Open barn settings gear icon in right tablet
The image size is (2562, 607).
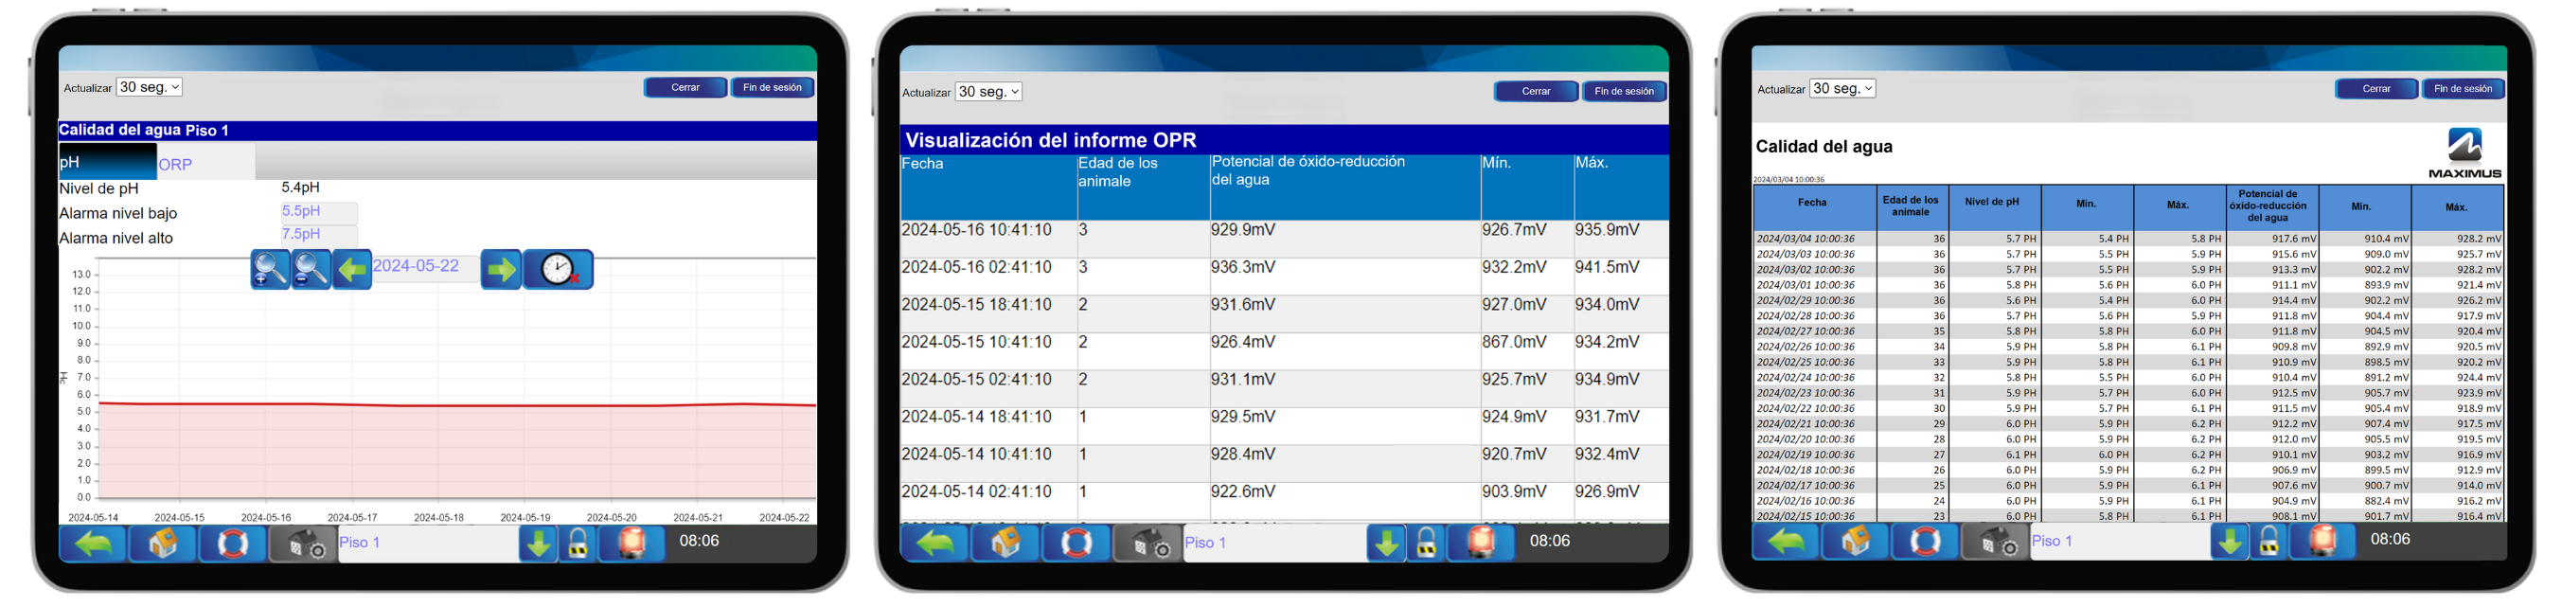(1995, 542)
